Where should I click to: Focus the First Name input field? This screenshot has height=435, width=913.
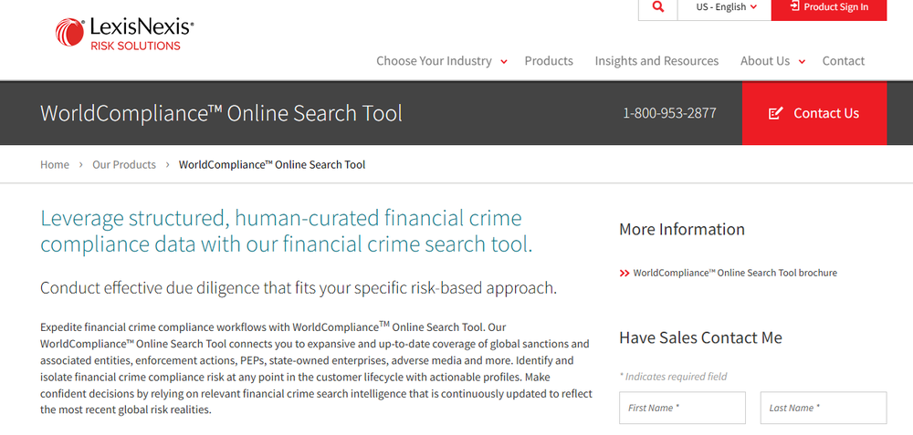(x=682, y=408)
